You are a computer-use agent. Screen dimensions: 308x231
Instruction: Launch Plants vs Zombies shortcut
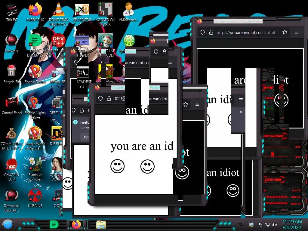(35, 169)
